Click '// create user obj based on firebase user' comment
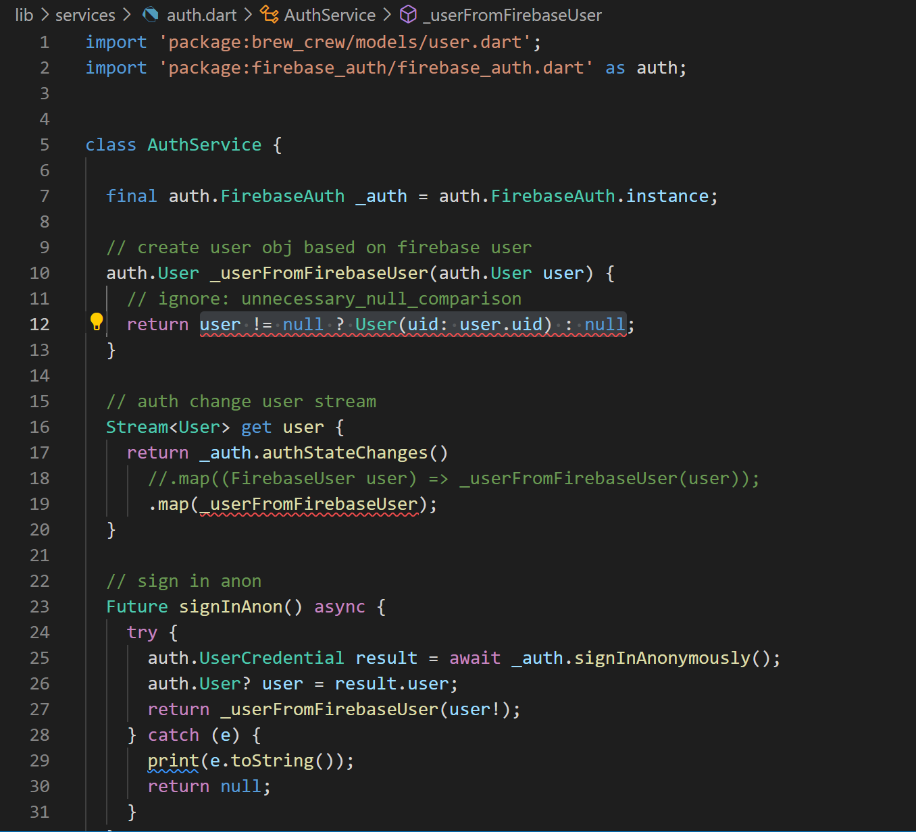This screenshot has width=916, height=832. [319, 247]
